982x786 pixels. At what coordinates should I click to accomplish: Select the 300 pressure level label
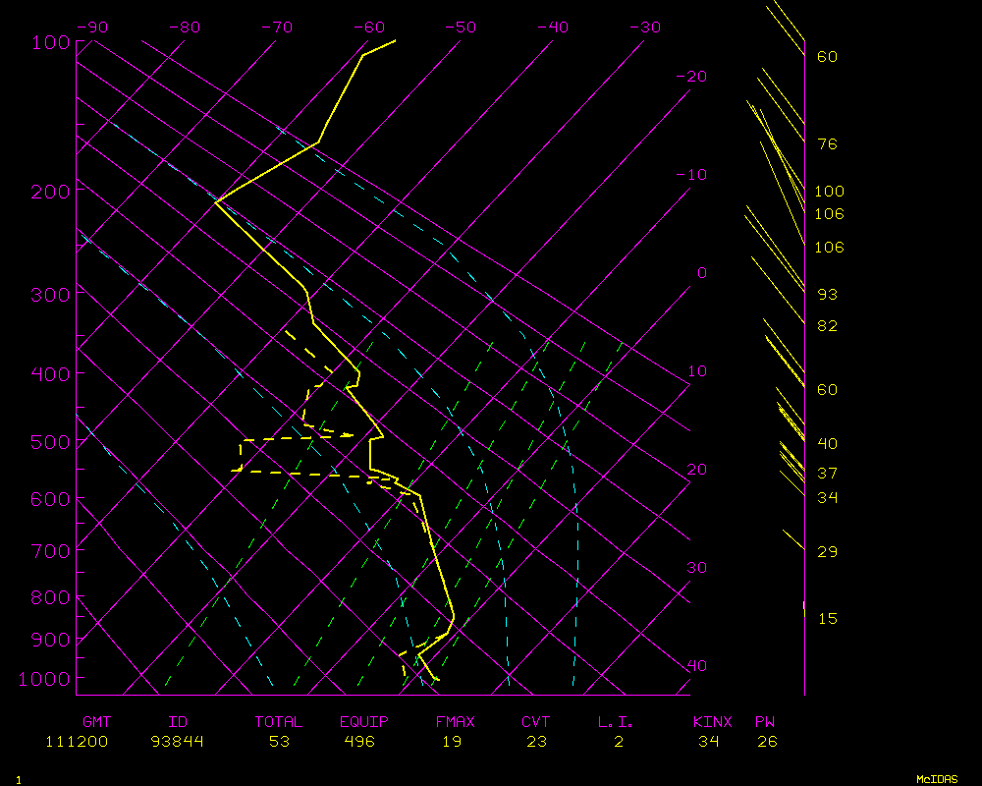click(50, 294)
